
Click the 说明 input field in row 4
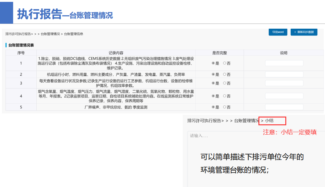pos(284,96)
